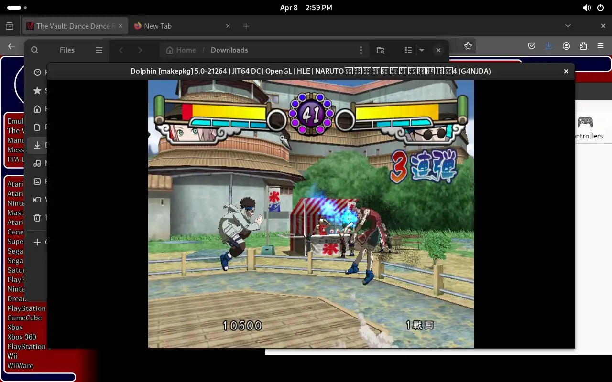The height and width of the screenshot is (382, 612).
Task: Click the round timer showing 41
Action: point(311,114)
